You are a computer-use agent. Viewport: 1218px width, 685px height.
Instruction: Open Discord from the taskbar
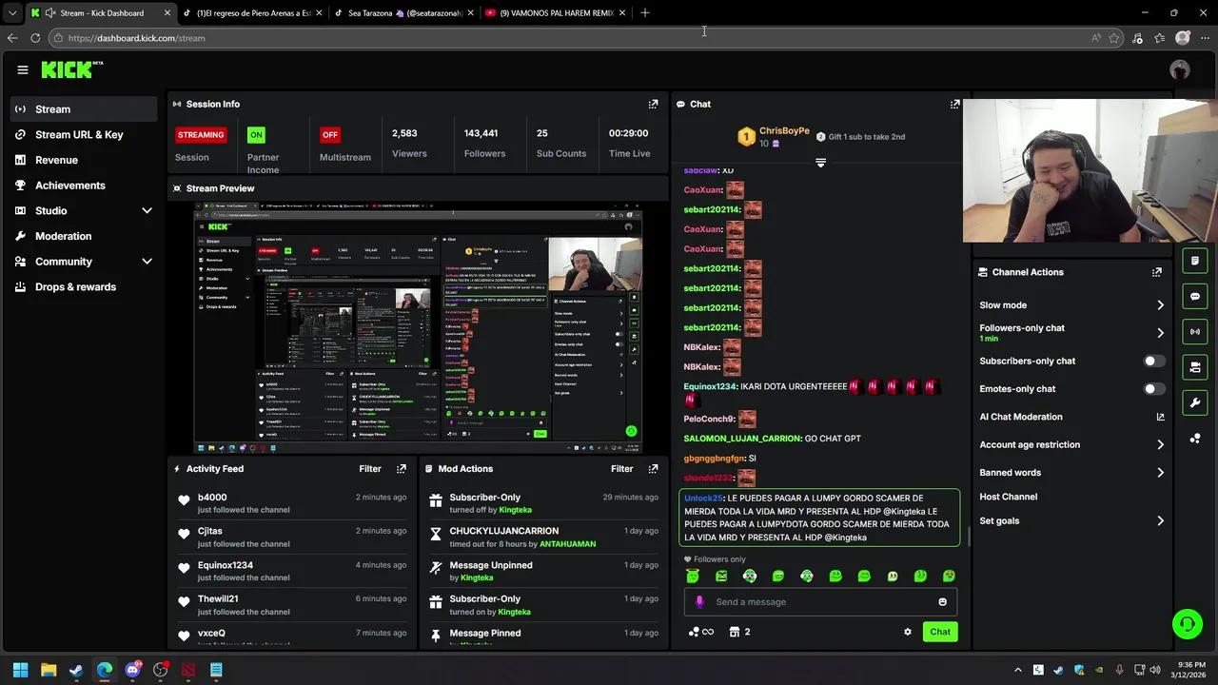[132, 670]
